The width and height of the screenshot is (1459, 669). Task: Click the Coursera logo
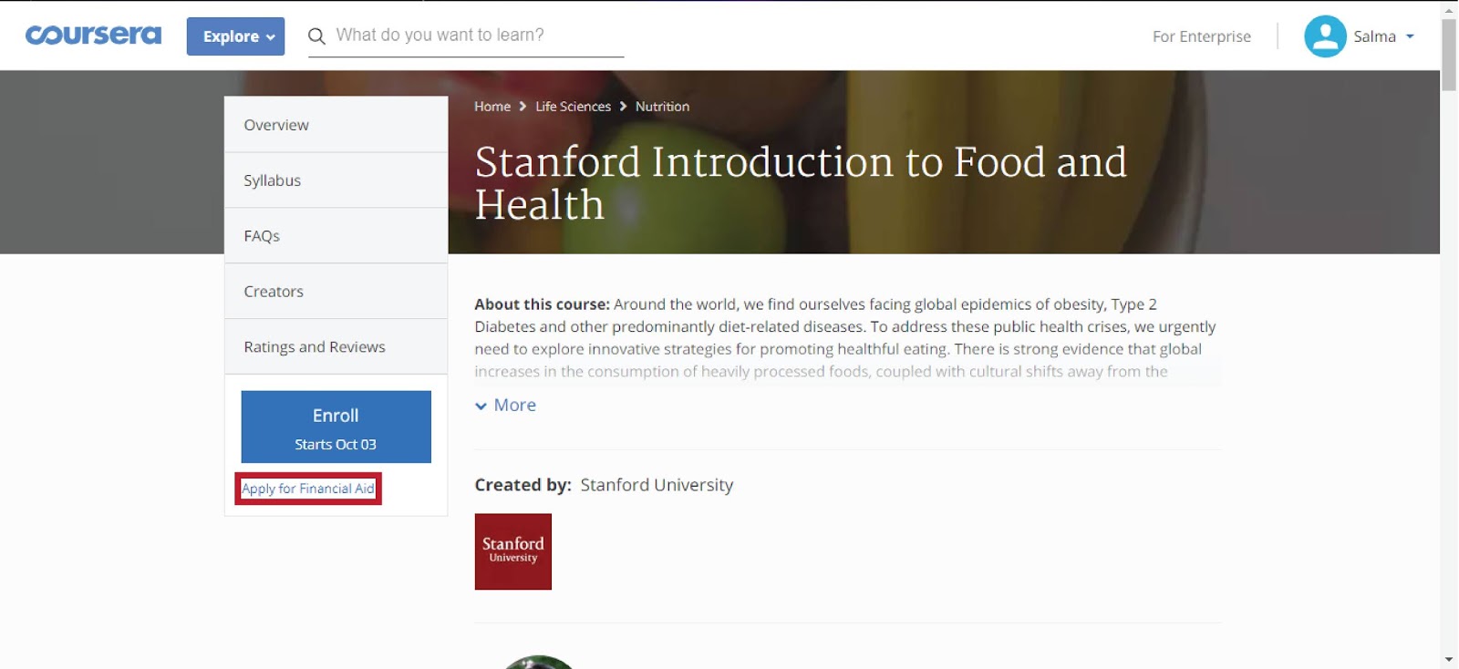pos(93,36)
